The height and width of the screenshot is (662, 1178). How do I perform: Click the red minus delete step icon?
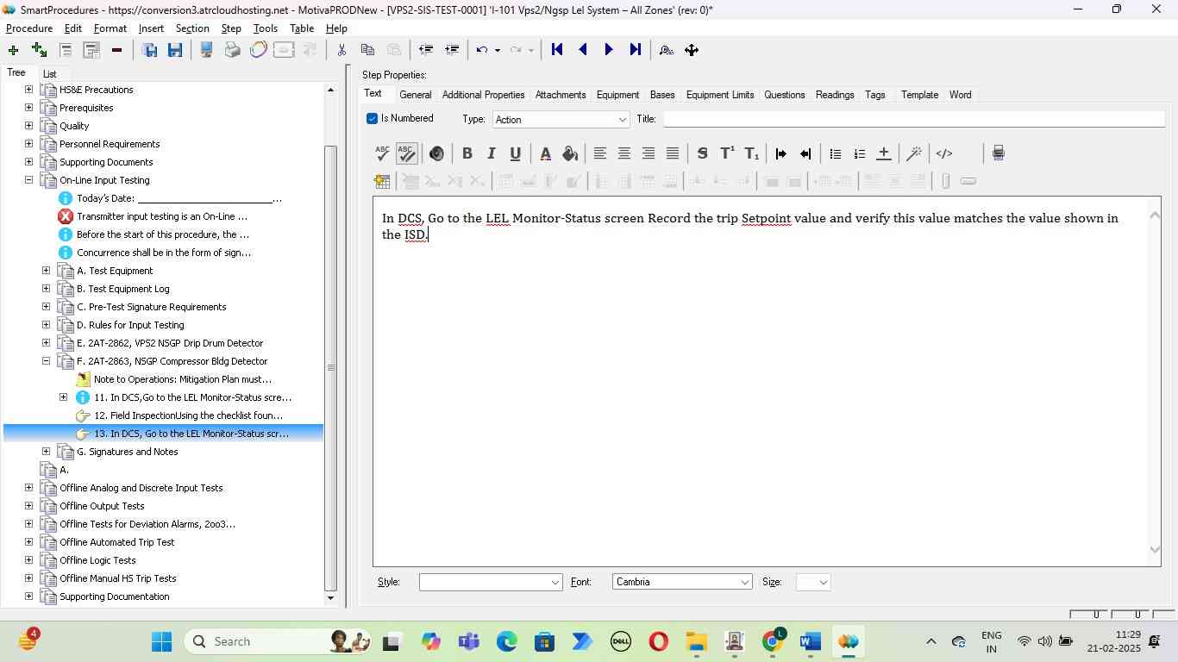116,50
